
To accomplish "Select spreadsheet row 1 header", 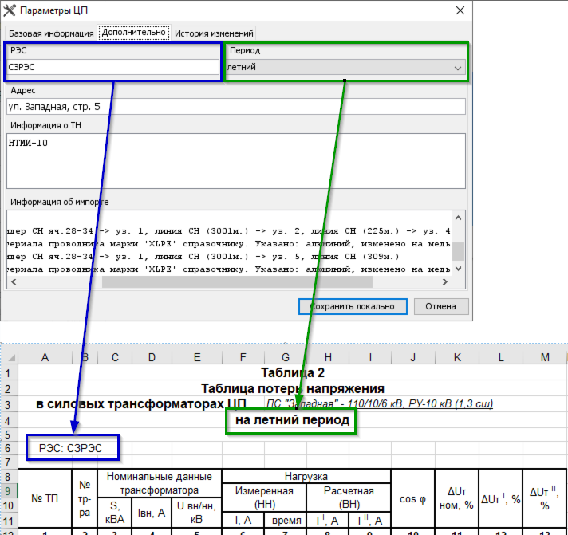I will pyautogui.click(x=8, y=373).
